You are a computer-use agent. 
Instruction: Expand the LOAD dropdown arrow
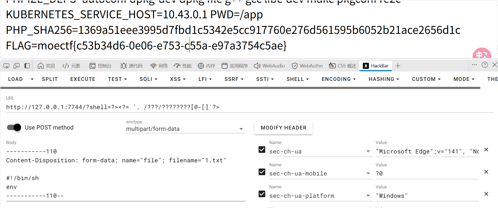32,79
